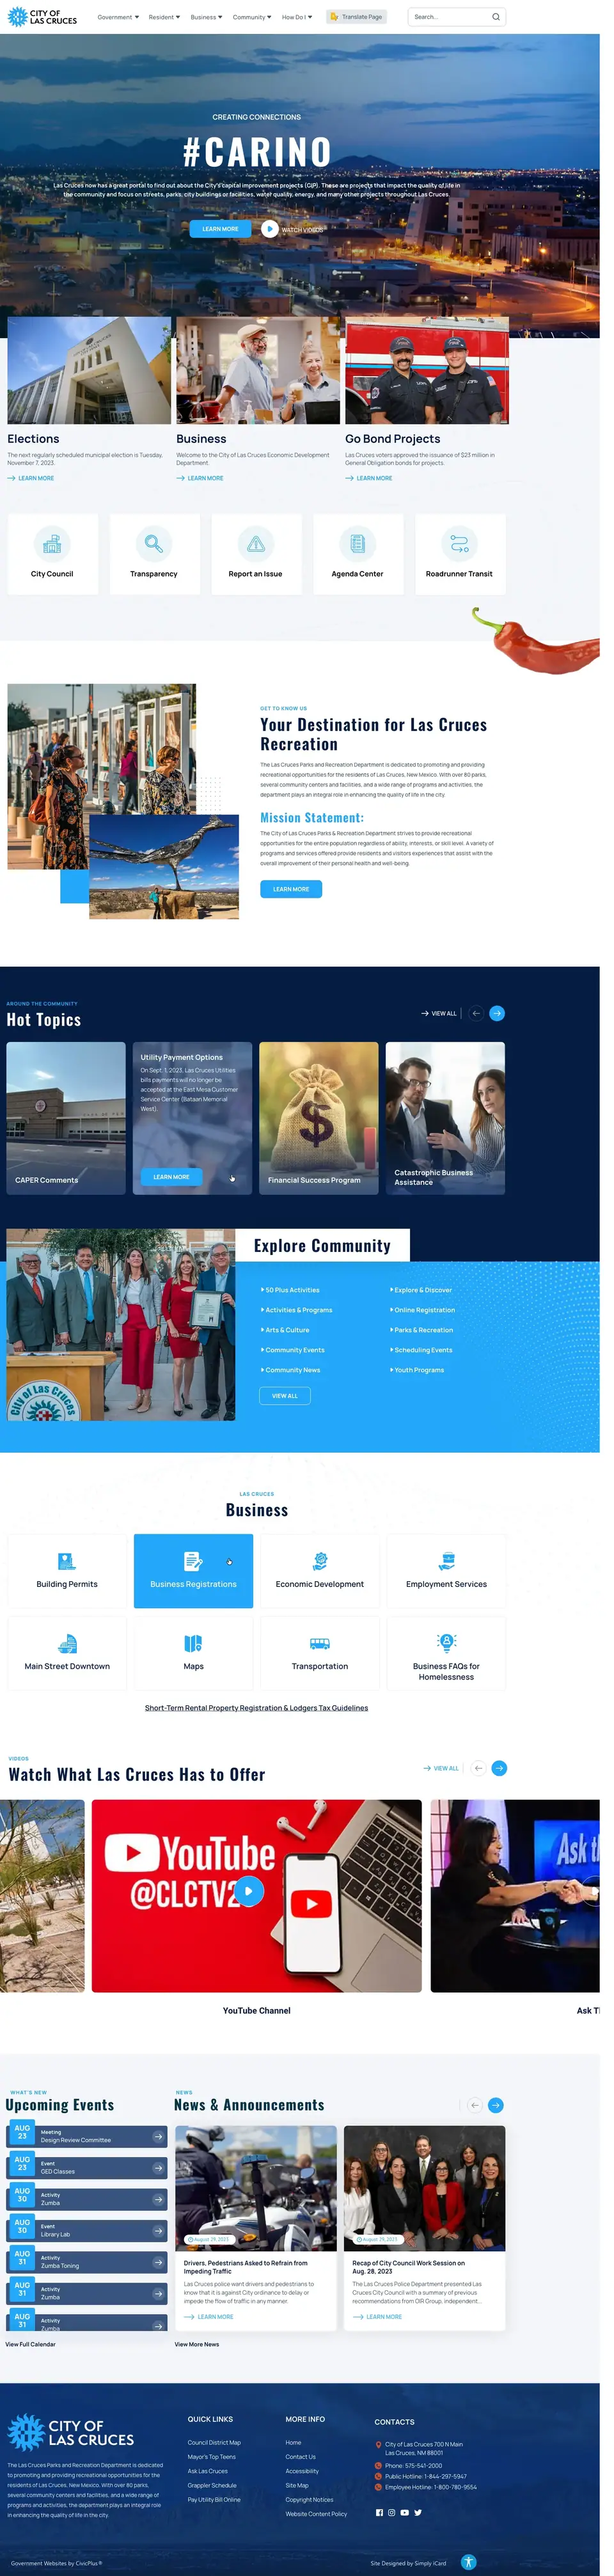Click the Translate Page button
The width and height of the screenshot is (614, 2576).
point(357,17)
